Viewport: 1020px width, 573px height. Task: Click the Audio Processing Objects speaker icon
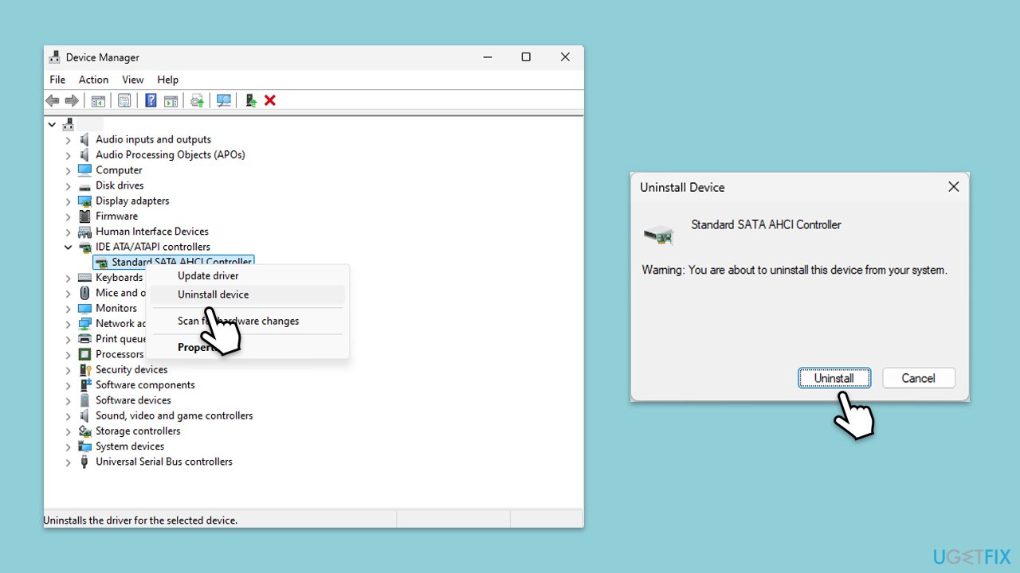(84, 155)
